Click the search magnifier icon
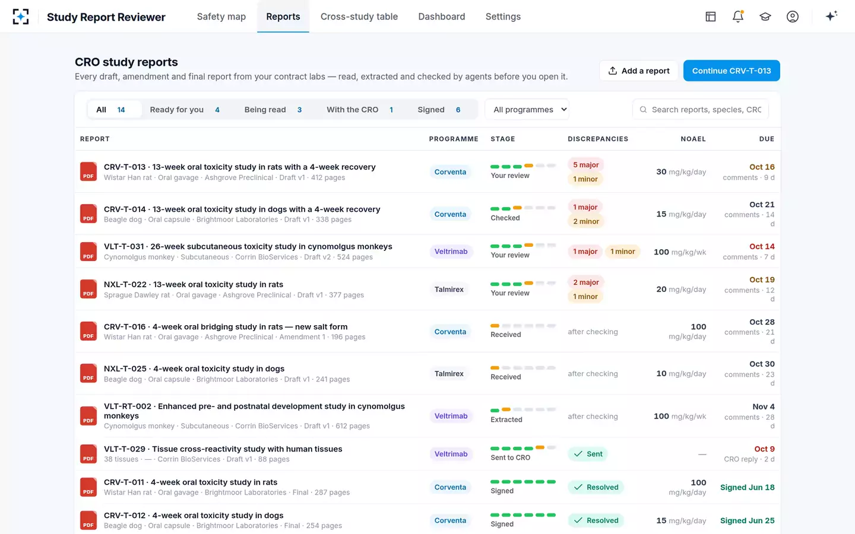This screenshot has width=855, height=534. pos(643,110)
